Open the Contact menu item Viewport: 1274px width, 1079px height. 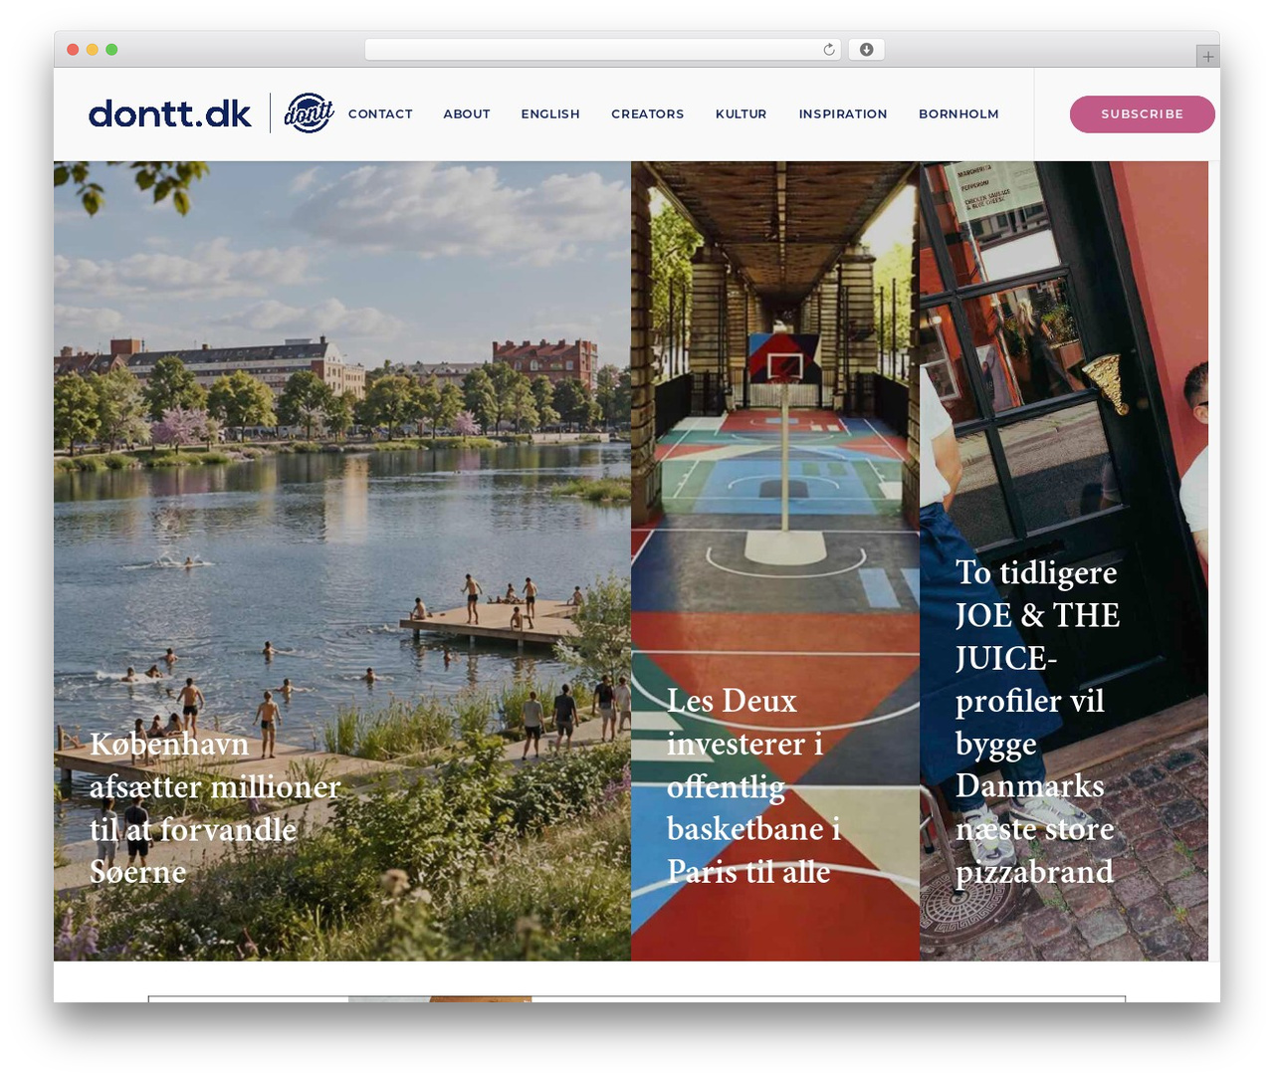pyautogui.click(x=380, y=114)
